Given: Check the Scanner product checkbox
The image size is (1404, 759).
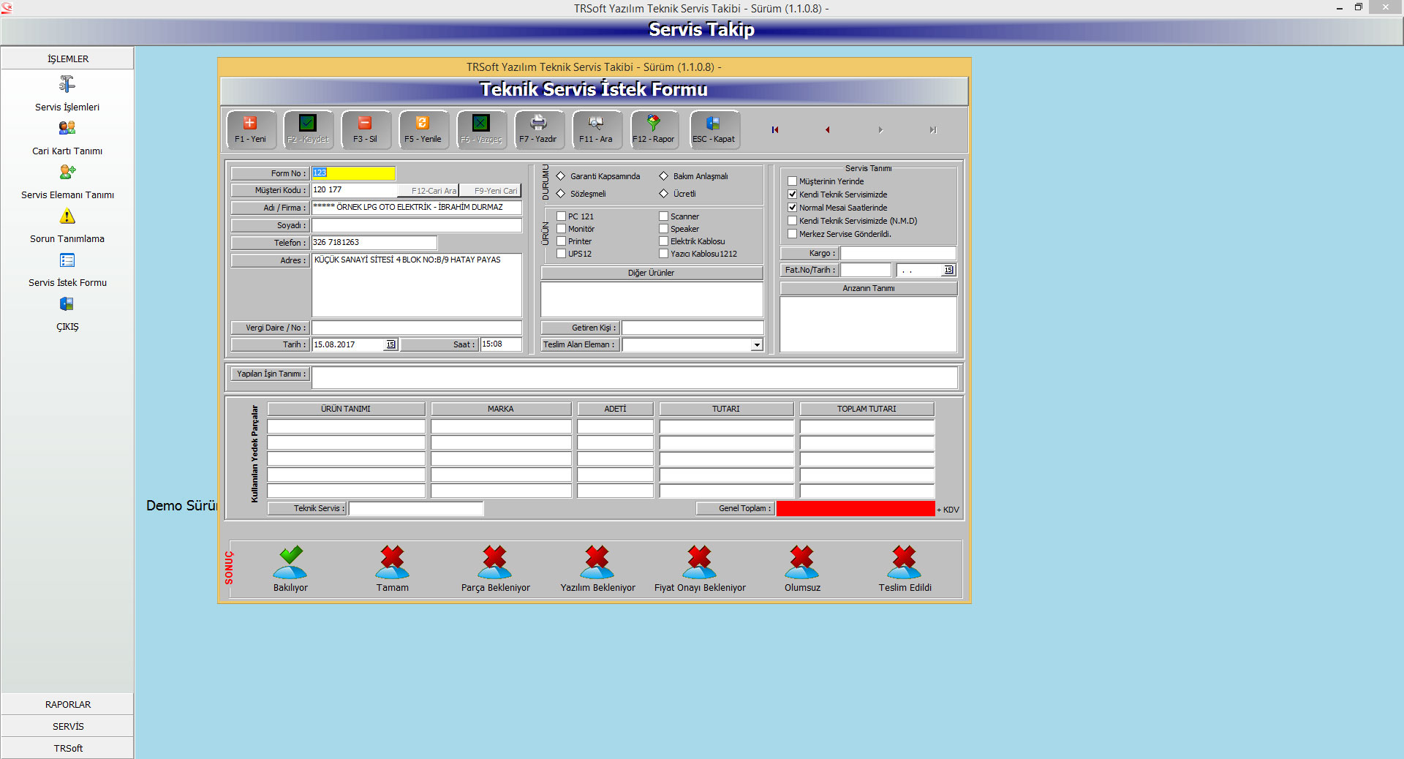Looking at the screenshot, I should coord(664,216).
